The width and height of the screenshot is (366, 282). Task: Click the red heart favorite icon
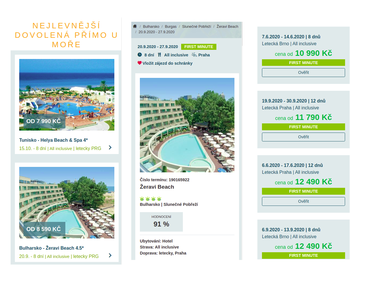pos(140,63)
